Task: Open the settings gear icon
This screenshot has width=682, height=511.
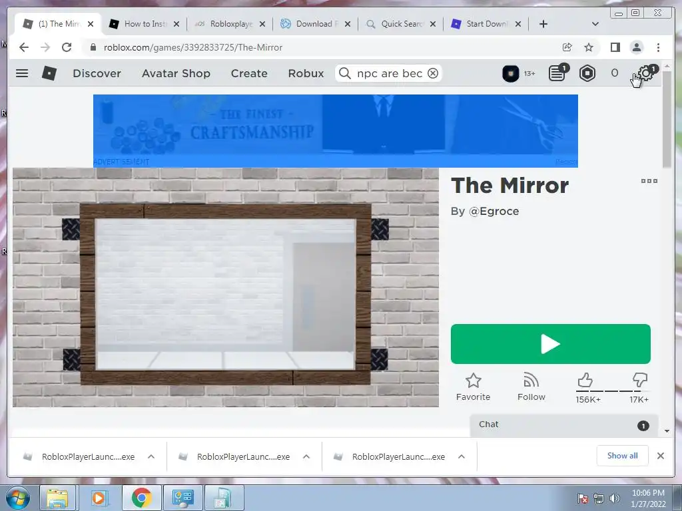Action: [646, 73]
